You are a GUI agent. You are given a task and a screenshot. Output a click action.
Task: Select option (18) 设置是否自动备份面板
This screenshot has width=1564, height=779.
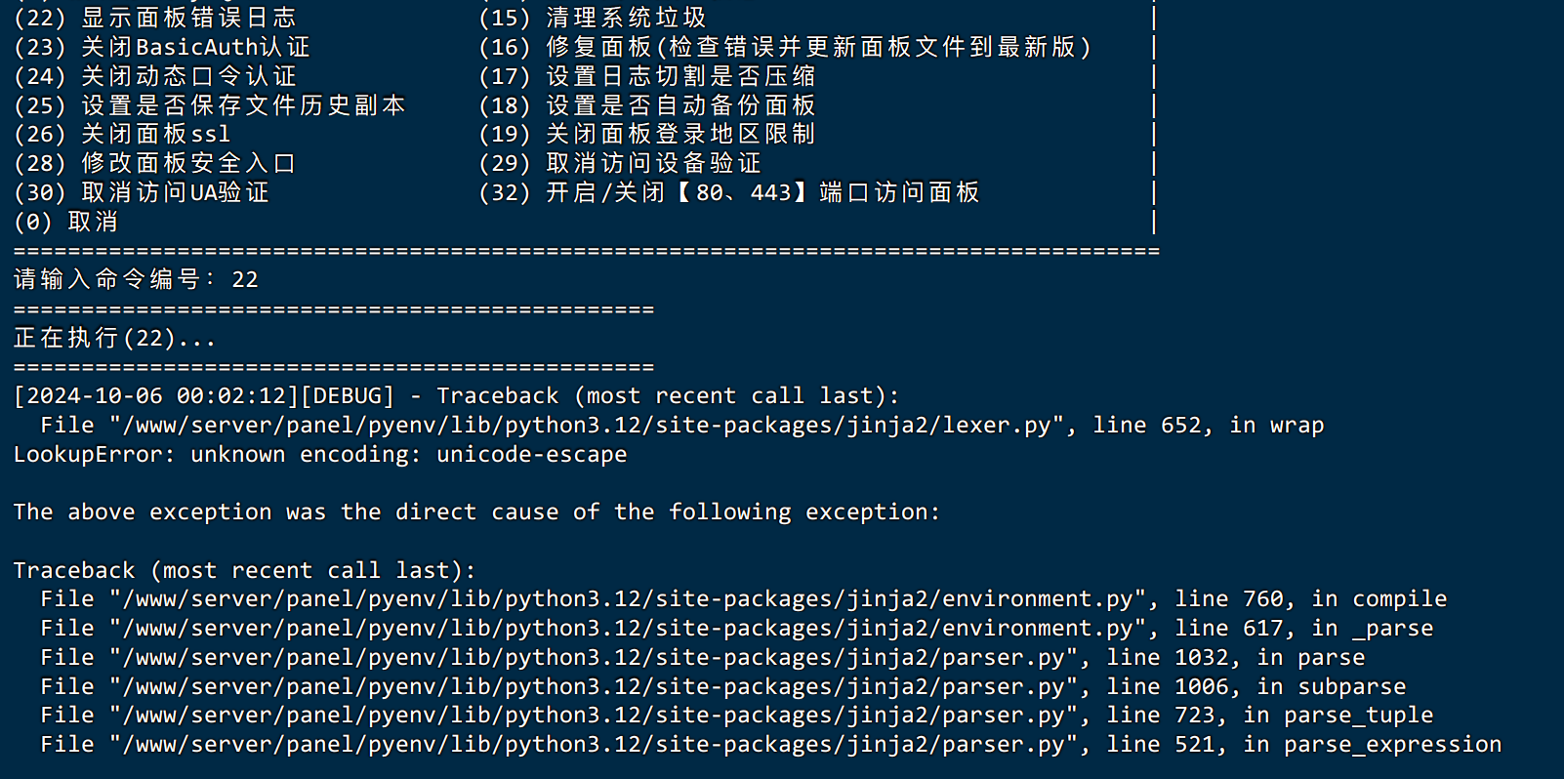tap(647, 105)
